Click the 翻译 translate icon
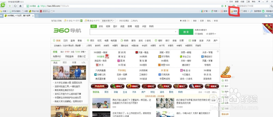The height and width of the screenshot is (117, 273). (x=222, y=11)
